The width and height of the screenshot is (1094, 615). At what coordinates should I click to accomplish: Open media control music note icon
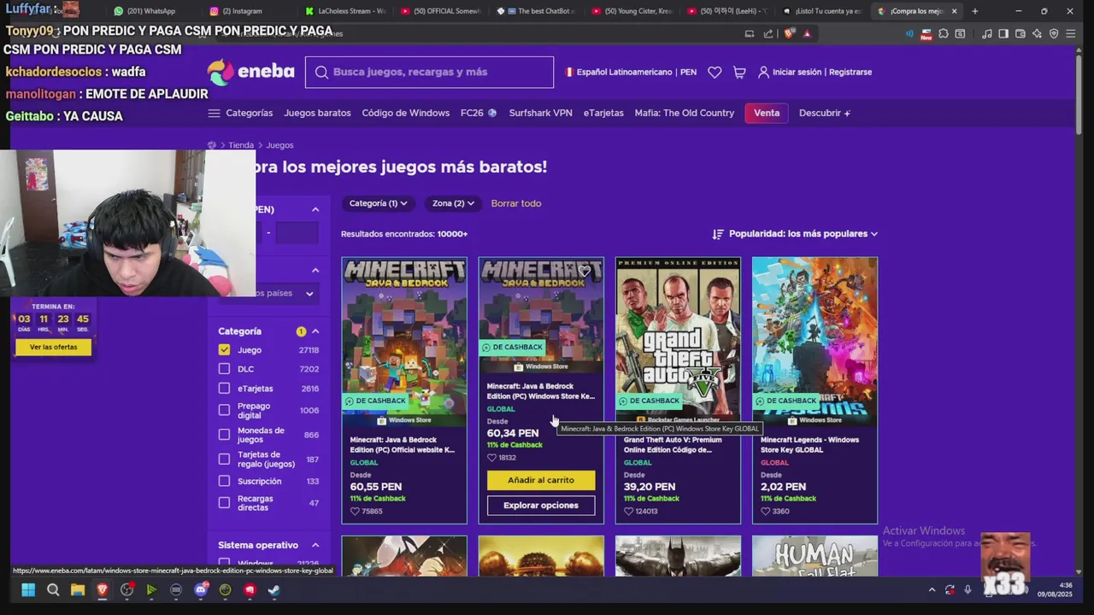987,33
